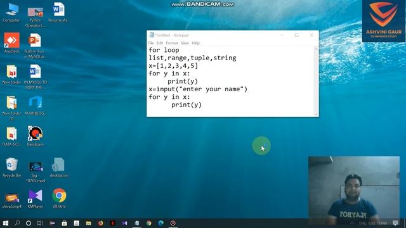The height and width of the screenshot is (228, 406).
Task: Switch to Notepad taskbar button
Action: click(137, 223)
